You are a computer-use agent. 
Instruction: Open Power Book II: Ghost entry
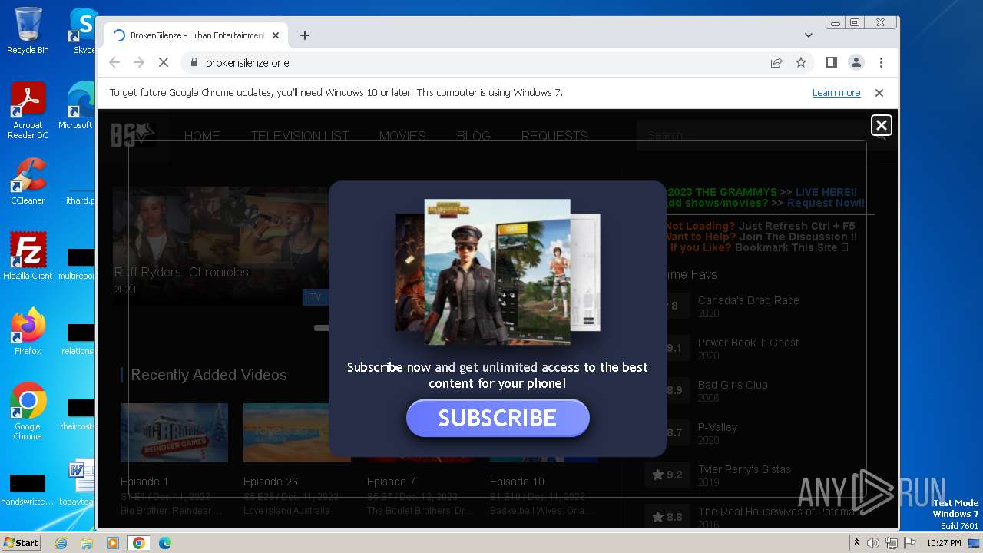point(749,343)
